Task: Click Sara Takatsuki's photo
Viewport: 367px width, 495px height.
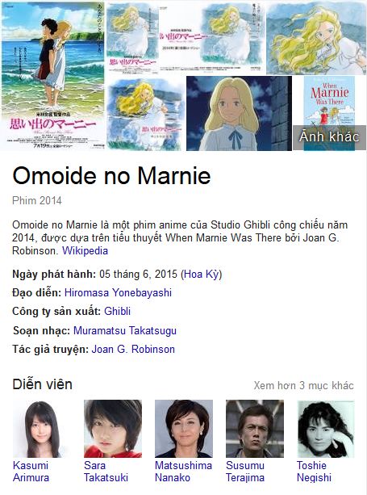Action: [113, 429]
